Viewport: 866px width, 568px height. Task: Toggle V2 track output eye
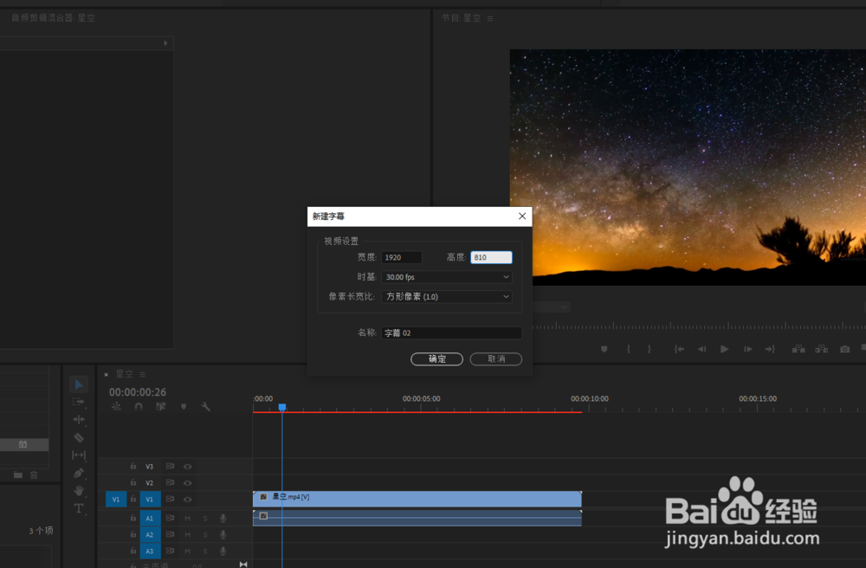coord(188,483)
